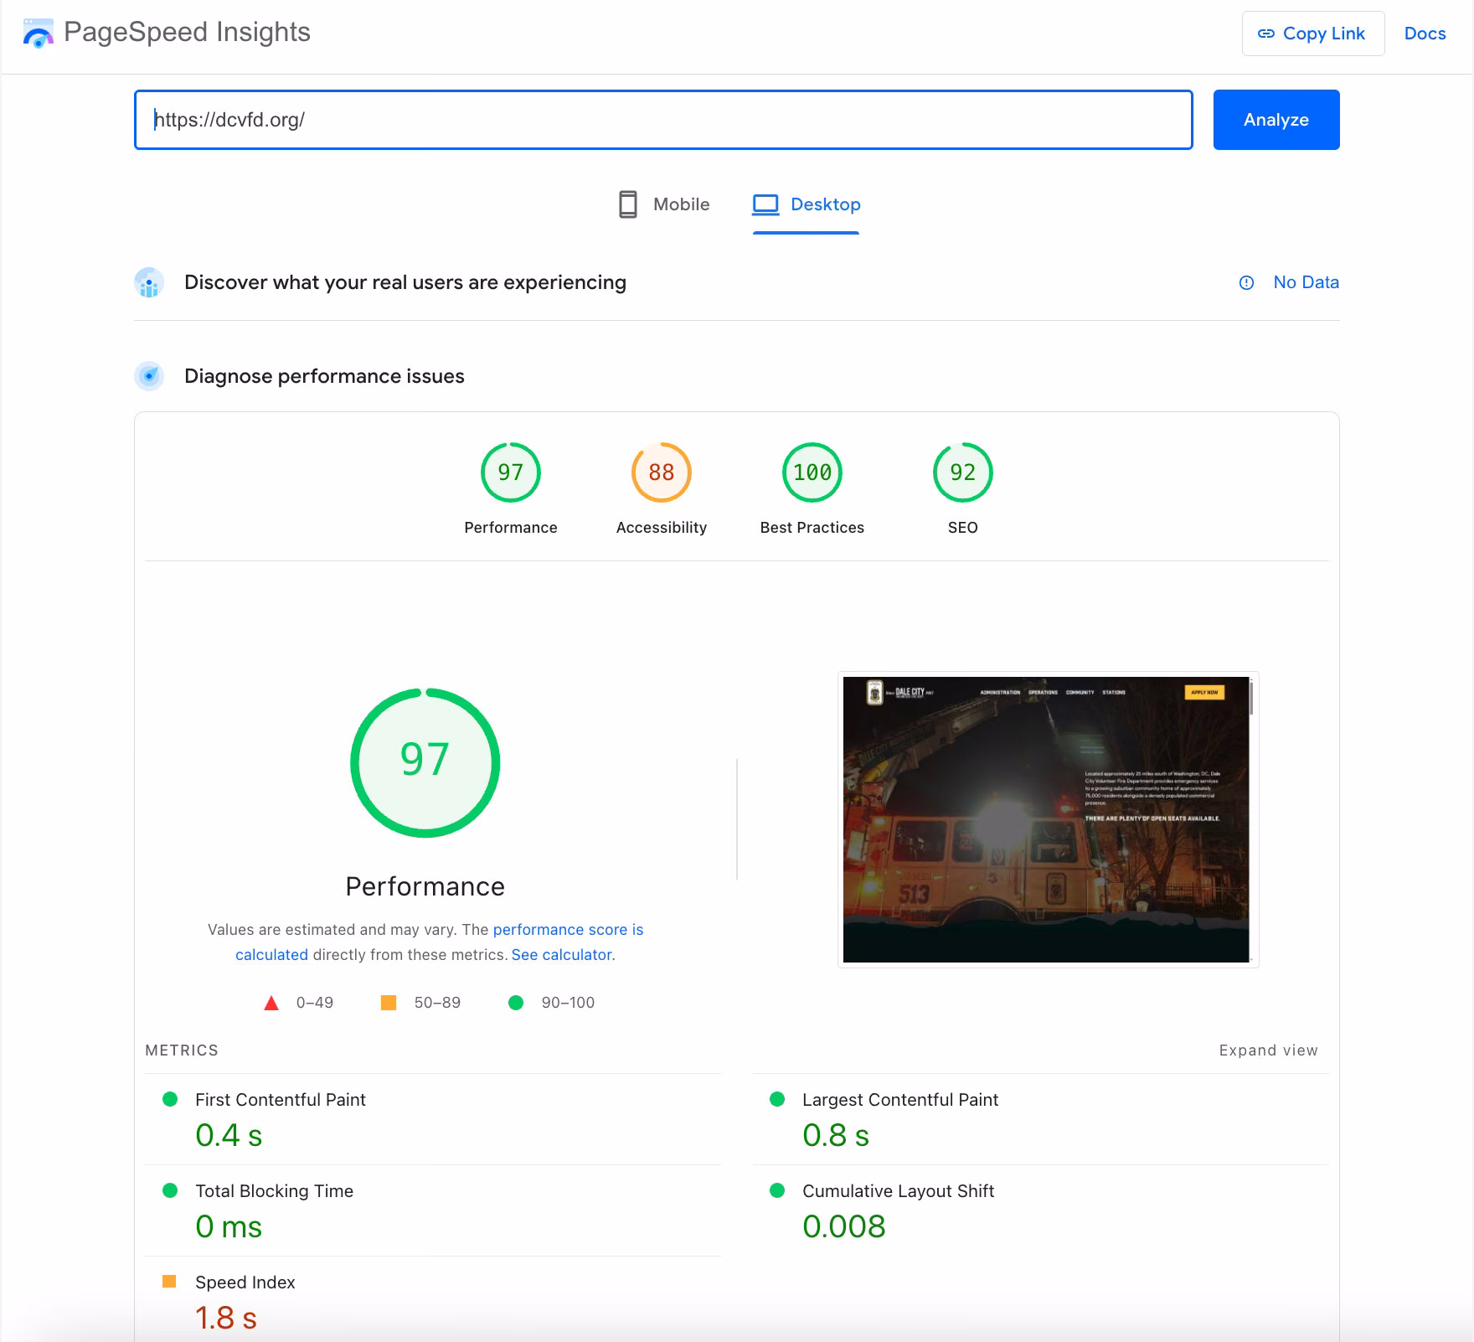The width and height of the screenshot is (1474, 1342).
Task: Click the dcvfd.org page screenshot thumbnail
Action: pyautogui.click(x=1049, y=819)
